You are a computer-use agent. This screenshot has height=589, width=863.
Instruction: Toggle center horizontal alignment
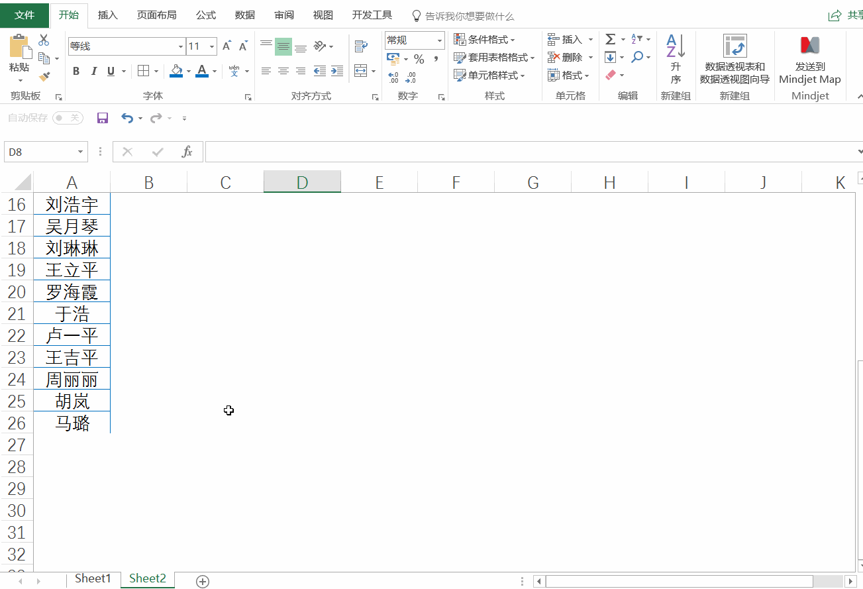pos(283,71)
